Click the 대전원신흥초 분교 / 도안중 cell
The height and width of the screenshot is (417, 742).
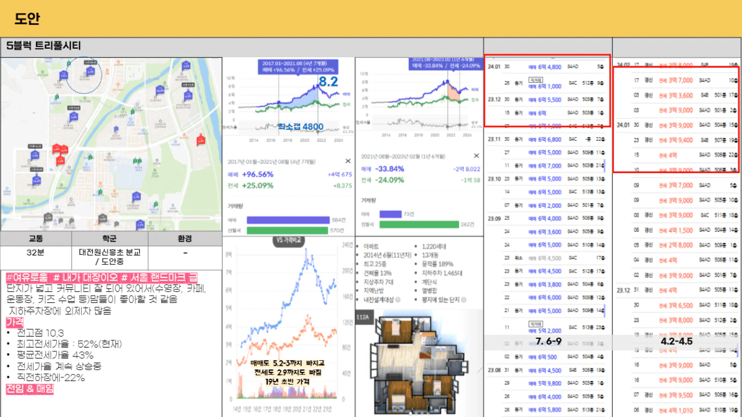(110, 258)
